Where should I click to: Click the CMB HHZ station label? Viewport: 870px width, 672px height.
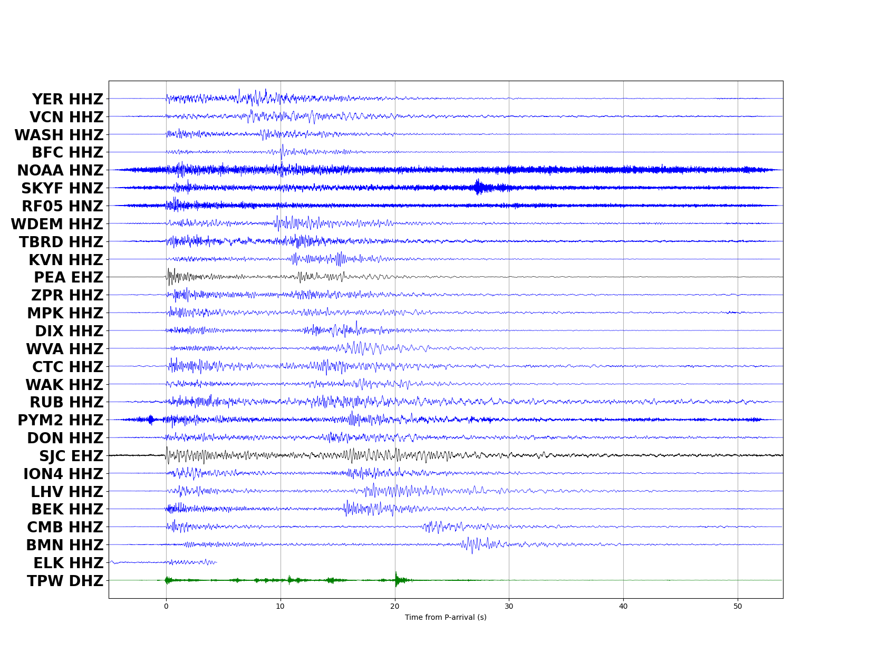pos(65,527)
